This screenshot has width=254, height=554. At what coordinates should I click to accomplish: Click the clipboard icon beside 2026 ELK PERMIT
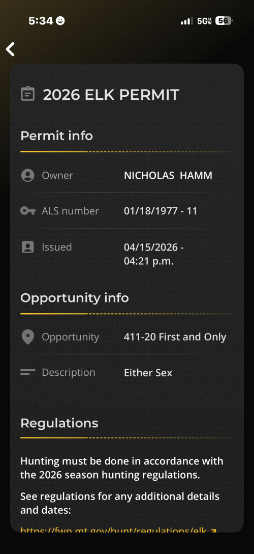(x=28, y=94)
